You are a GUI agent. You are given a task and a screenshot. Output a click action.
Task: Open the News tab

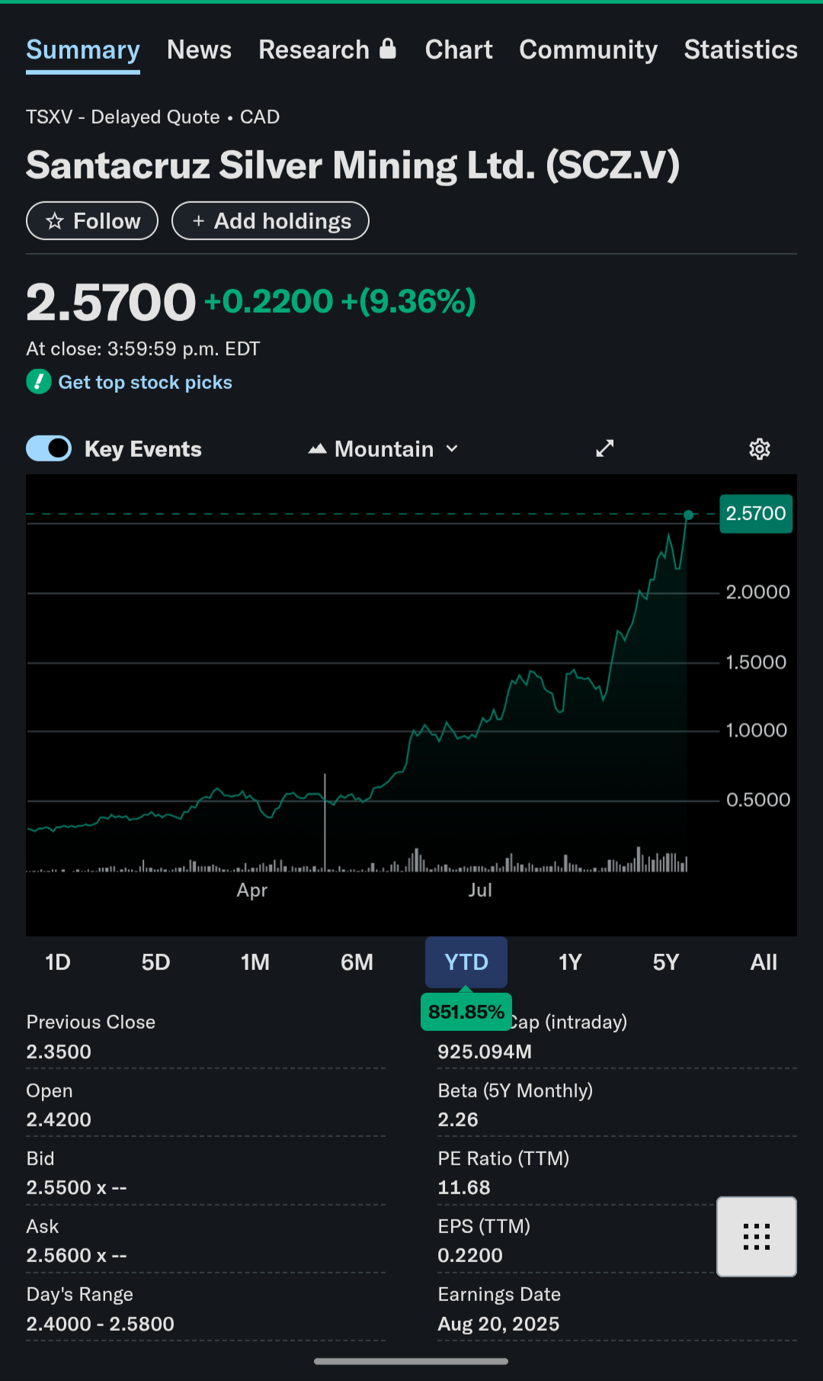point(199,50)
